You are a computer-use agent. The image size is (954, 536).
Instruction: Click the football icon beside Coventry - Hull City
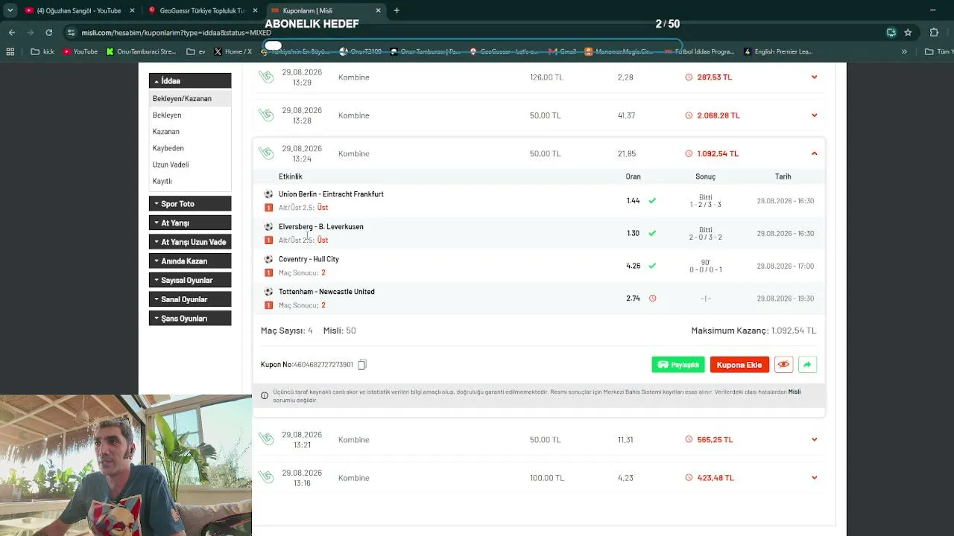tap(268, 259)
